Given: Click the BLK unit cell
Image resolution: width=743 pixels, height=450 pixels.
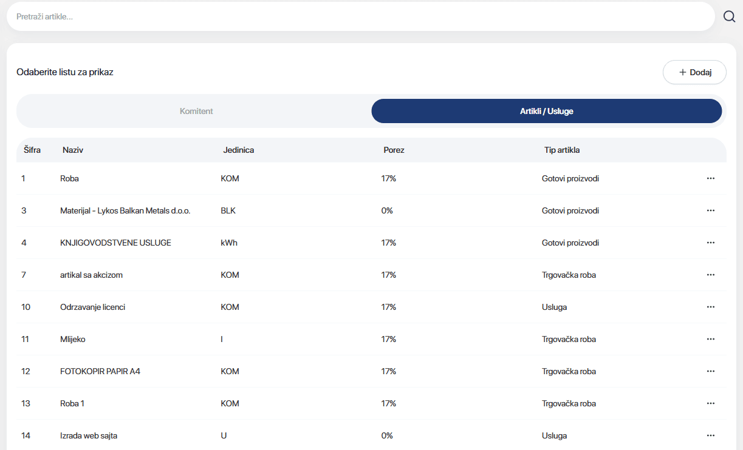Looking at the screenshot, I should pyautogui.click(x=228, y=210).
